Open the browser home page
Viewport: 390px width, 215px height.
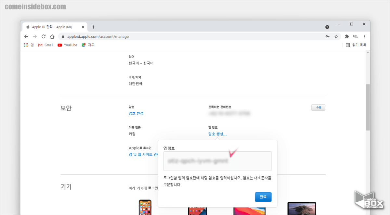coord(52,36)
